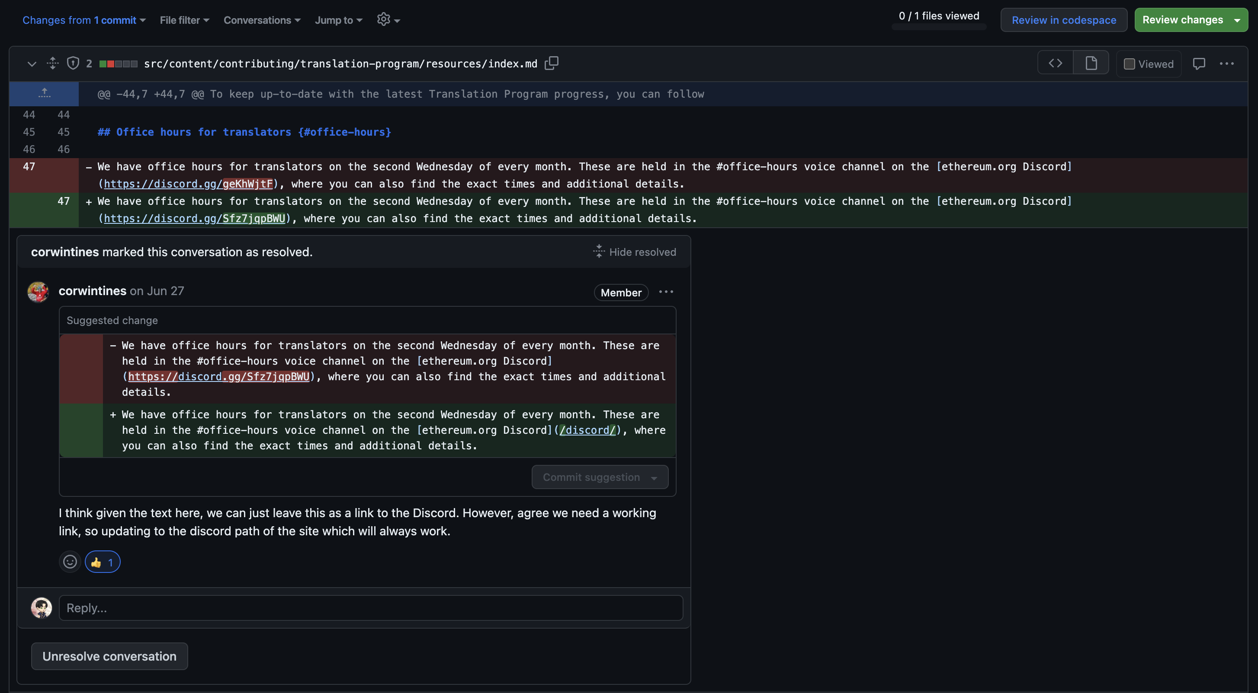Click 'Unresolve conversation' action button

point(109,655)
